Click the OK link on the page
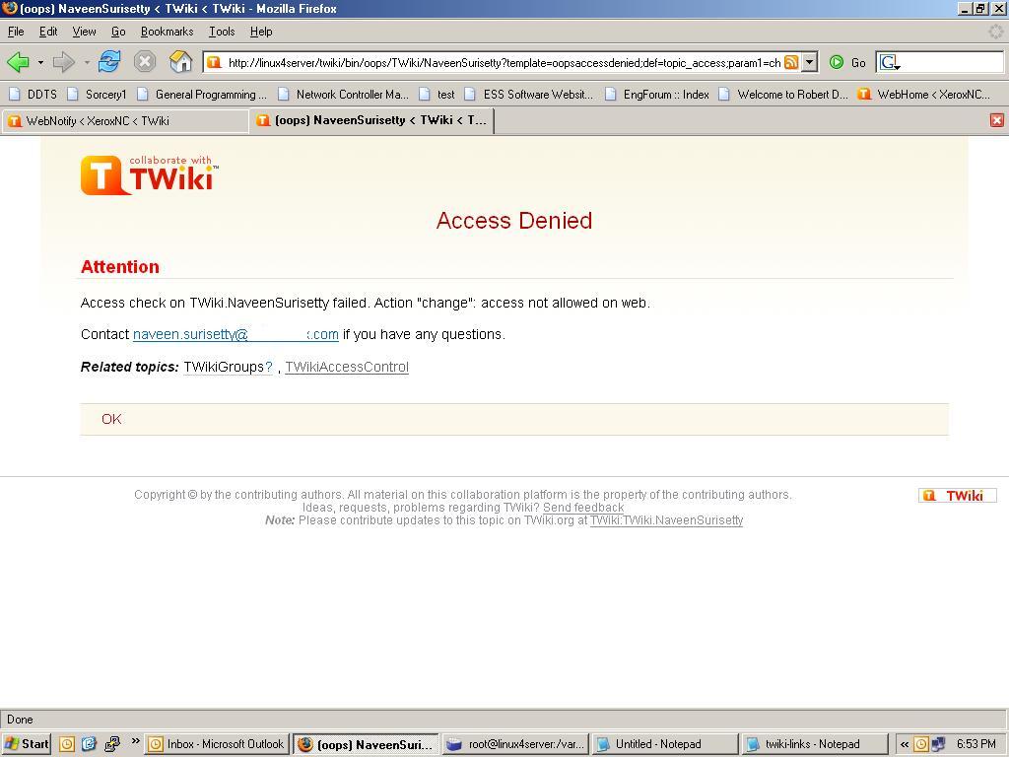Screen dimensions: 1009x757 coord(110,419)
